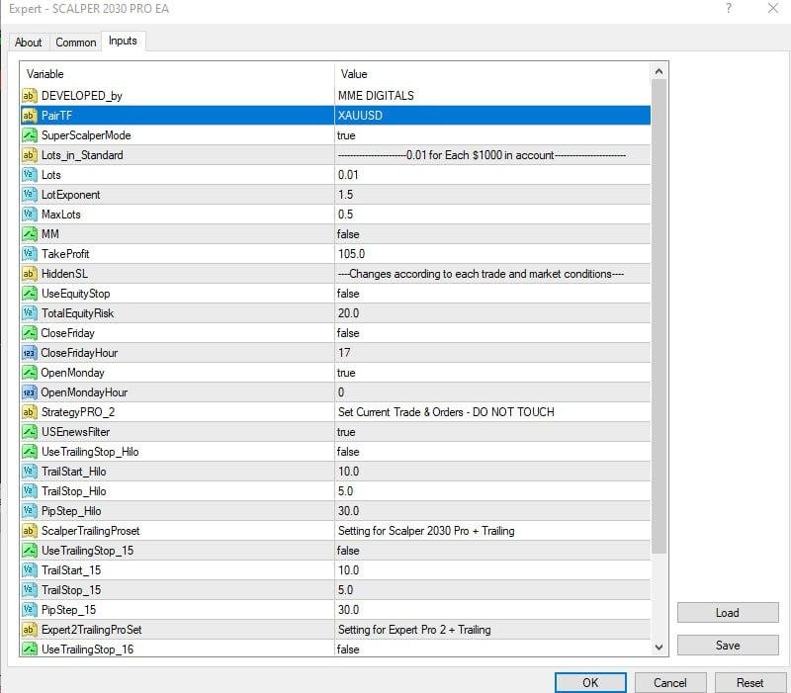Click the boolean icon next to SuperScalperMode
This screenshot has width=791, height=693.
coord(29,135)
